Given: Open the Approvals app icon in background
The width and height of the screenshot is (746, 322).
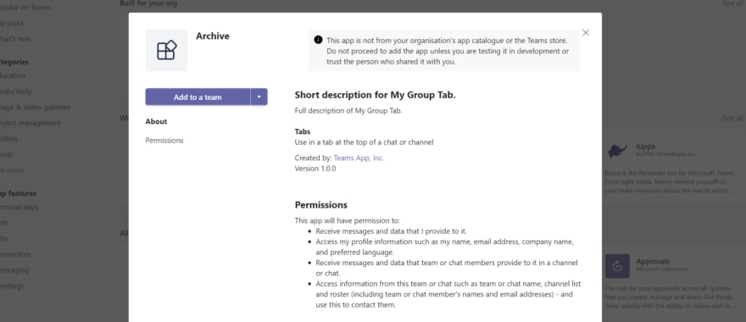Looking at the screenshot, I should click(x=617, y=266).
